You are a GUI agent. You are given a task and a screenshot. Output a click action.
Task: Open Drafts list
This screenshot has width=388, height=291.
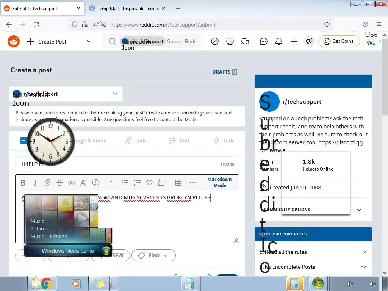[225, 72]
